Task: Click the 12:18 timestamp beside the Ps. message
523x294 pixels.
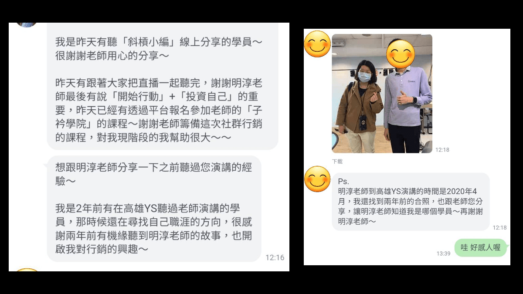Action: (x=499, y=227)
